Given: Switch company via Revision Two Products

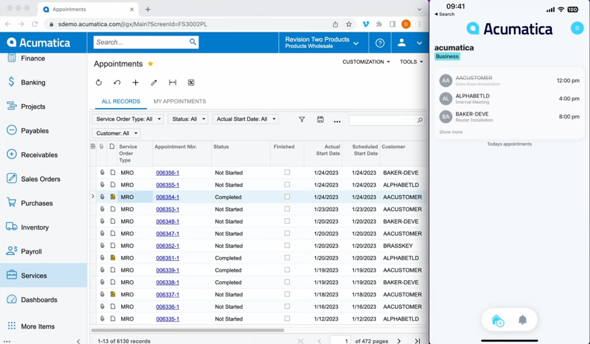Looking at the screenshot, I should 322,43.
